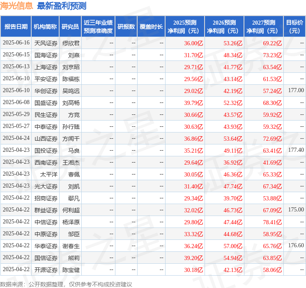Select the 中泰证券 institution cell

coord(46,127)
